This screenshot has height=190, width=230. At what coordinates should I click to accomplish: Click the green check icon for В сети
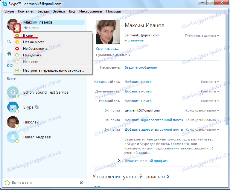(17, 35)
